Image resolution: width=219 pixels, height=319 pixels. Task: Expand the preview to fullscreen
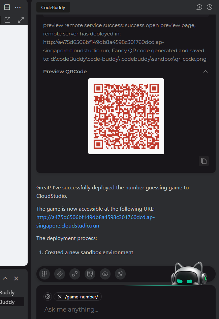21,20
